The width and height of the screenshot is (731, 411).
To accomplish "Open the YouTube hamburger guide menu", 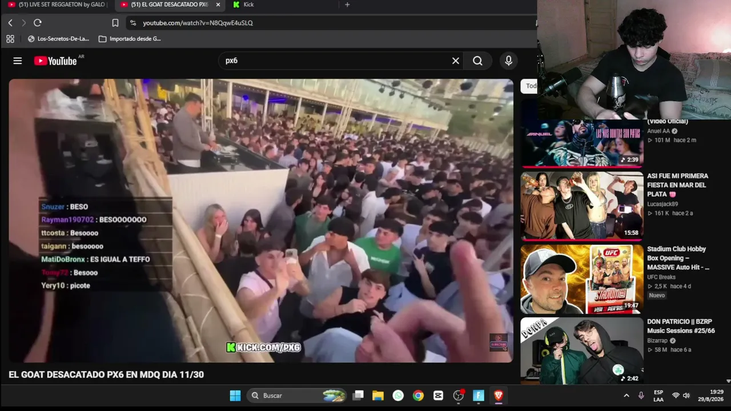I will pos(18,61).
